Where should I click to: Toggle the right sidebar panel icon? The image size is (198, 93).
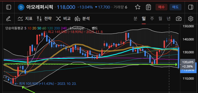(191, 7)
